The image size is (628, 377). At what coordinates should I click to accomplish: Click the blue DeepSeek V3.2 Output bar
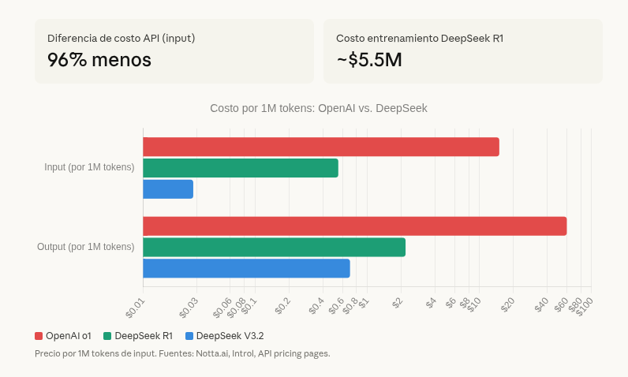(x=246, y=268)
